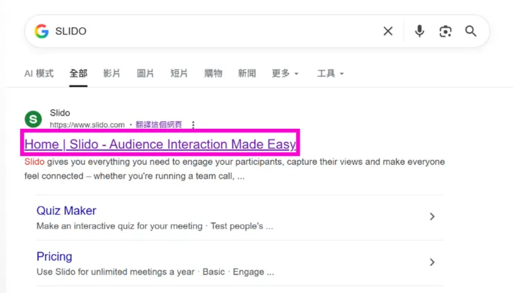The width and height of the screenshot is (513, 293).
Task: Open the three-dot result options menu
Action: pos(193,125)
